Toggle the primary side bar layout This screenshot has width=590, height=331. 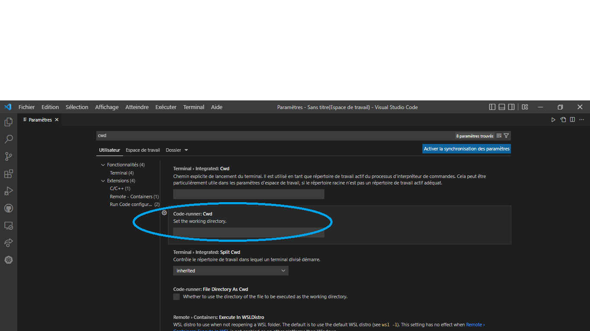pyautogui.click(x=492, y=107)
